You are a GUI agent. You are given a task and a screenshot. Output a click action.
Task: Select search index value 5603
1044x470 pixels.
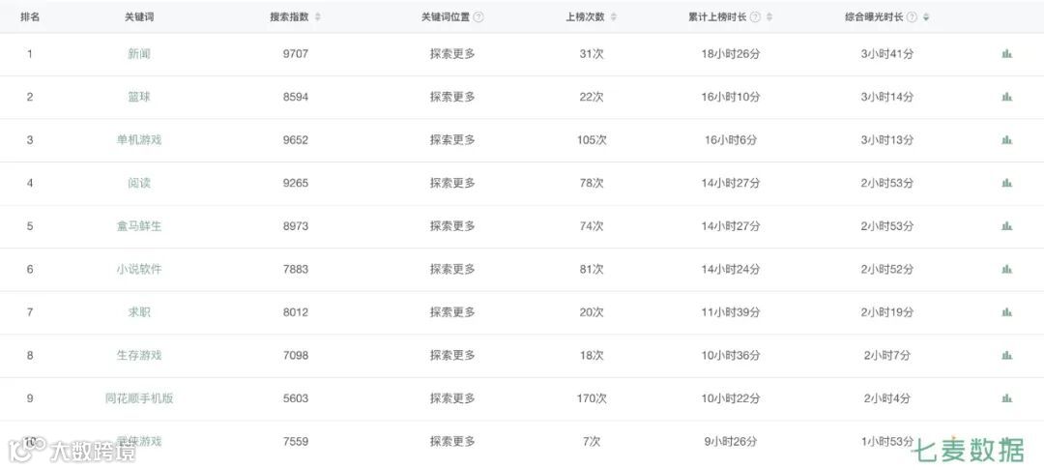point(296,398)
